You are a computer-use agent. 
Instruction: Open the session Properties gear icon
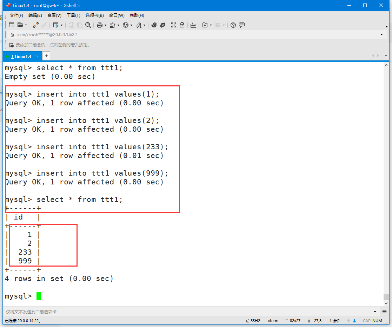click(56, 25)
